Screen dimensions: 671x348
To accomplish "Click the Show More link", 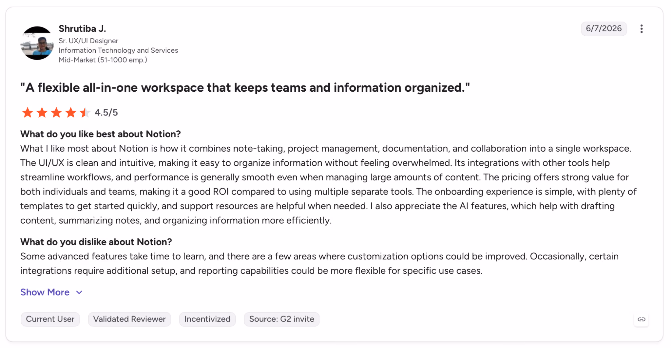I will pos(45,292).
